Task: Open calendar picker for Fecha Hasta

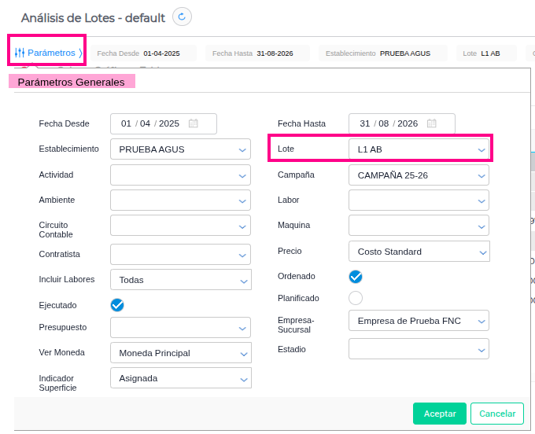Action: 431,123
